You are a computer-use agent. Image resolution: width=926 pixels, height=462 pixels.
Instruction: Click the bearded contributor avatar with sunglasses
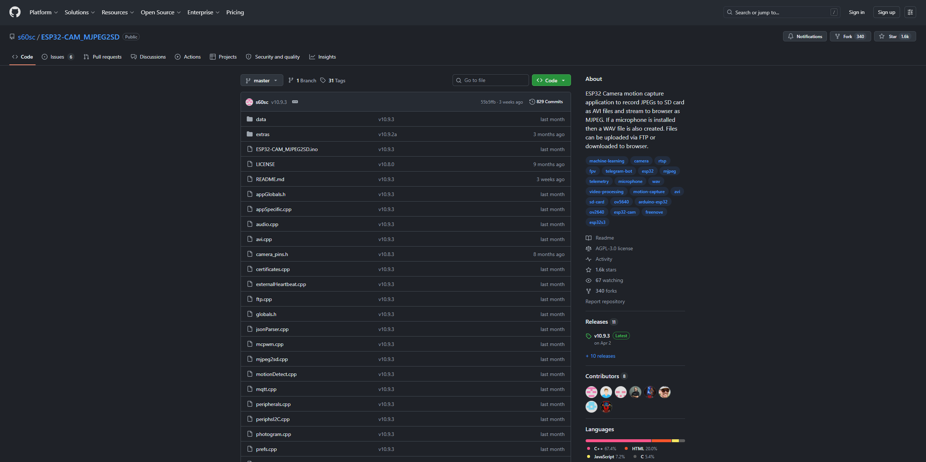click(664, 392)
